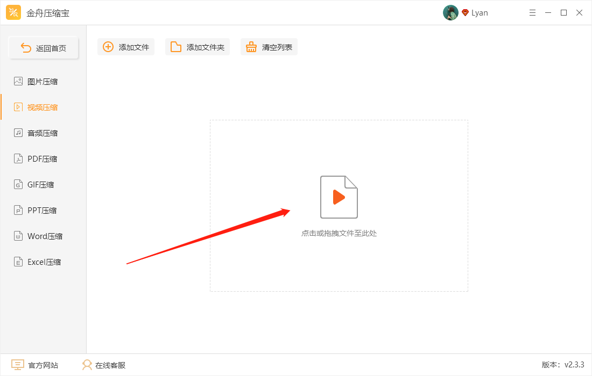592x376 pixels.
Task: Return home with the 返回首页 button
Action: [43, 47]
